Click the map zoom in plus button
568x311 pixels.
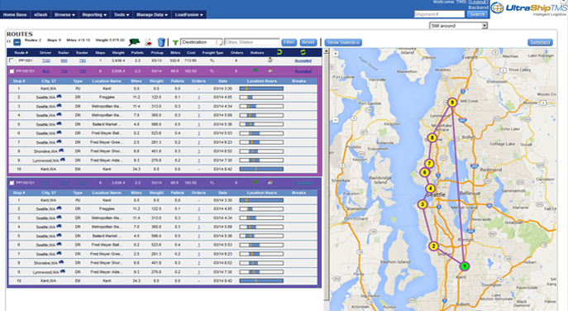(x=336, y=54)
